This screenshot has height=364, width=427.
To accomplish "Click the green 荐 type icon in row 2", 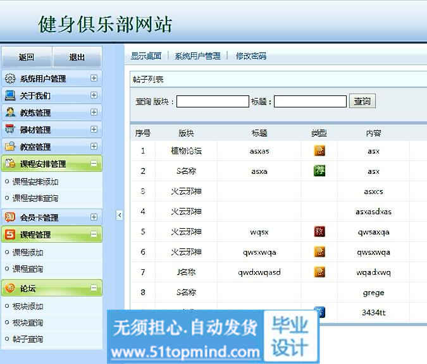I will pyautogui.click(x=319, y=171).
